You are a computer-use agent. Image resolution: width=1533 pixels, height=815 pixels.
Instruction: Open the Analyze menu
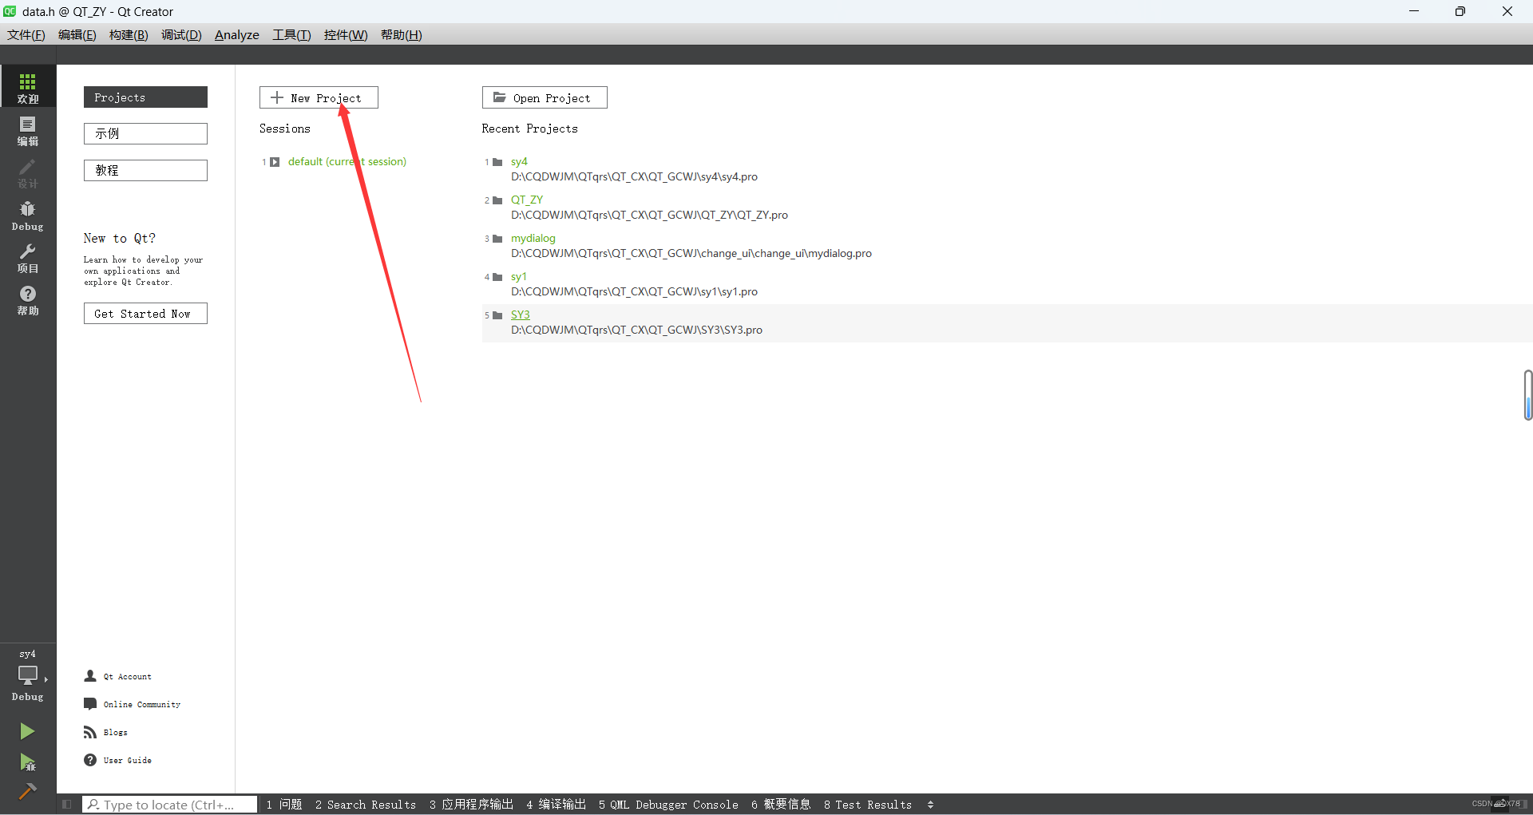(x=237, y=34)
